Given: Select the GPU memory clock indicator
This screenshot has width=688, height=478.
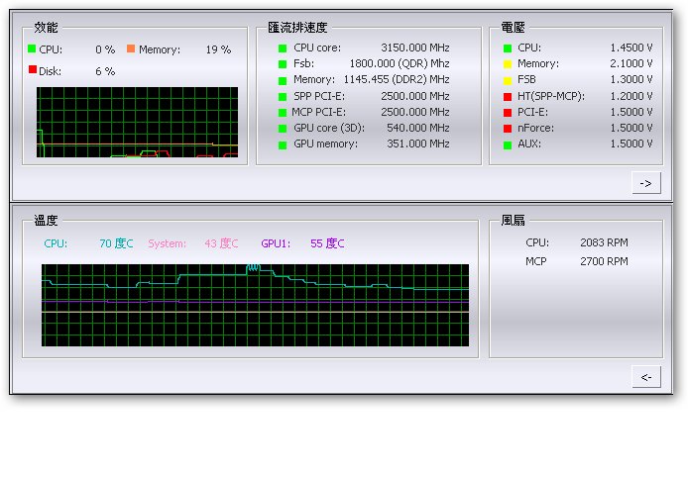Looking at the screenshot, I should pos(283,143).
